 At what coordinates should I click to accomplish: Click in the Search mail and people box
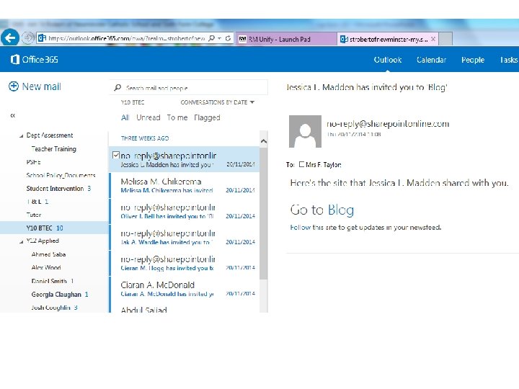pos(189,88)
